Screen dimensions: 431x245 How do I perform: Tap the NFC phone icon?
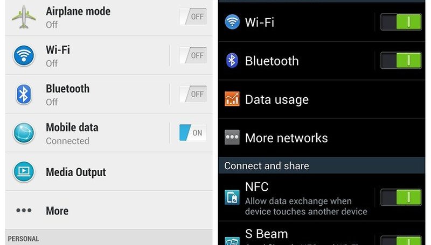[x=232, y=197]
